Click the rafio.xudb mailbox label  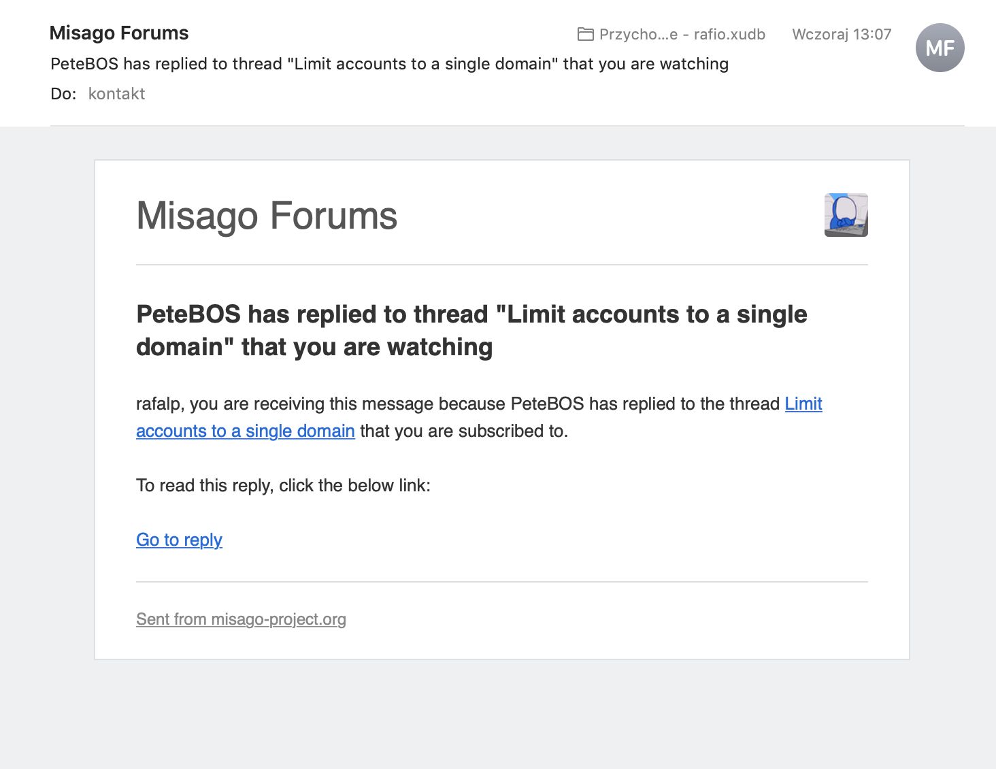pos(729,34)
